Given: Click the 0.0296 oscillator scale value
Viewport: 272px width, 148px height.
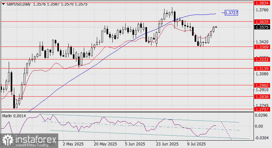Looking at the screenshot, I should tap(262, 115).
